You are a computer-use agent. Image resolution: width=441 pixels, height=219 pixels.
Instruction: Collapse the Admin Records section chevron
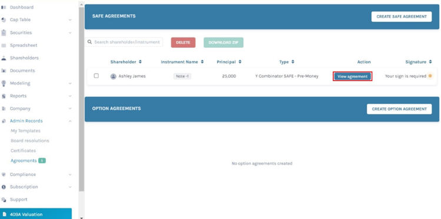(70, 121)
